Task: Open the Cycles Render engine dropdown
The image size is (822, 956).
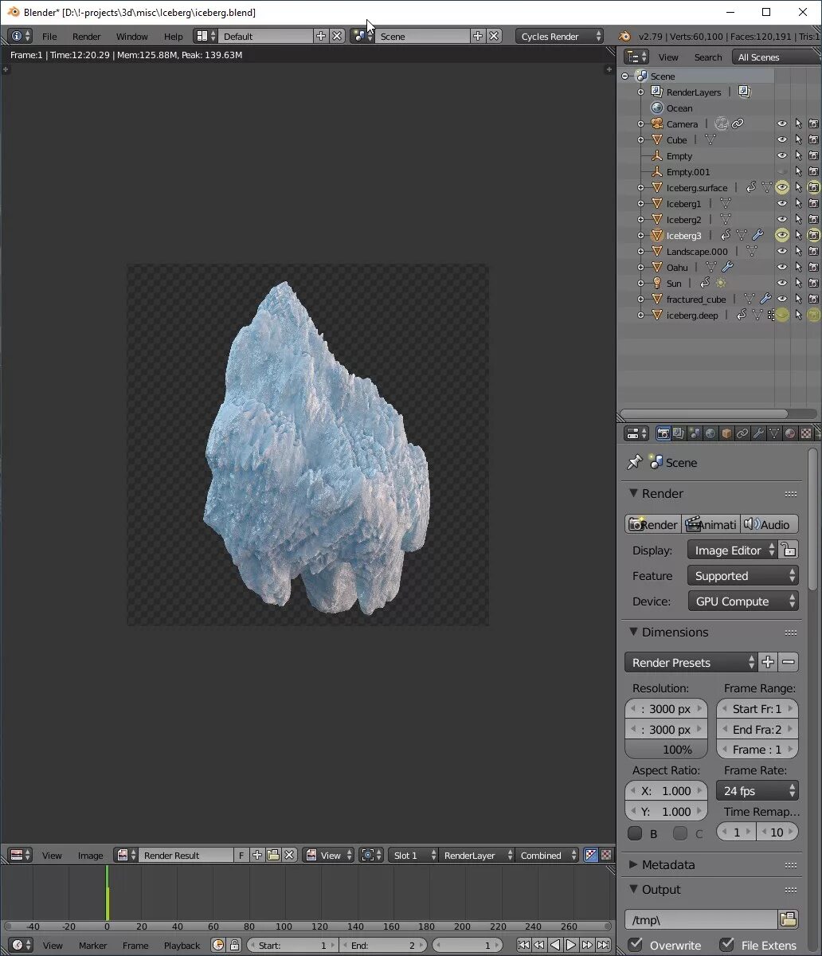Action: [x=560, y=35]
